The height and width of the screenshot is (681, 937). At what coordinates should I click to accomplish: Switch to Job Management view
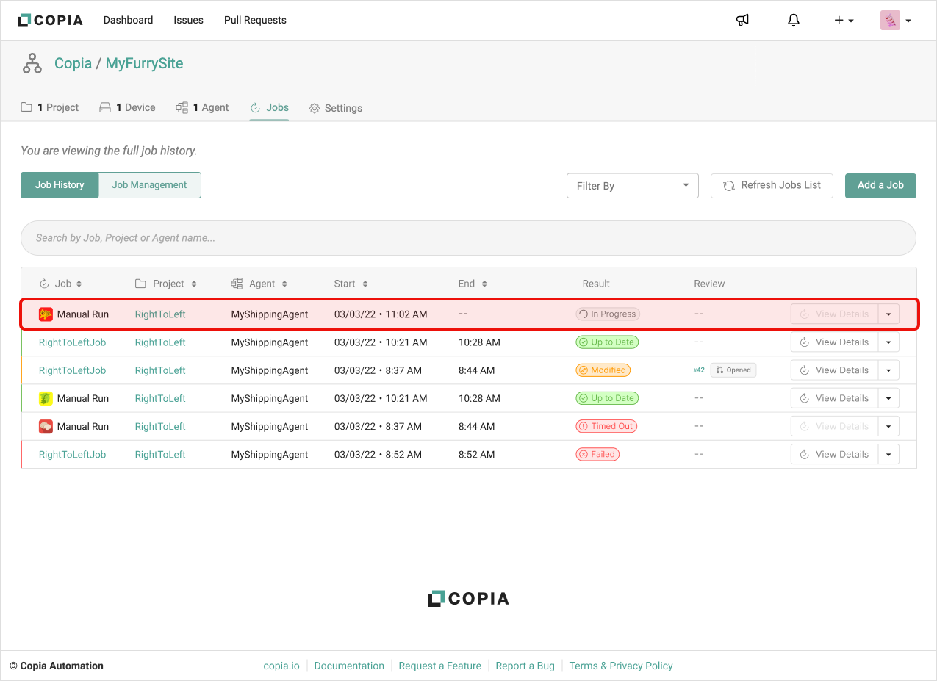[x=149, y=185]
